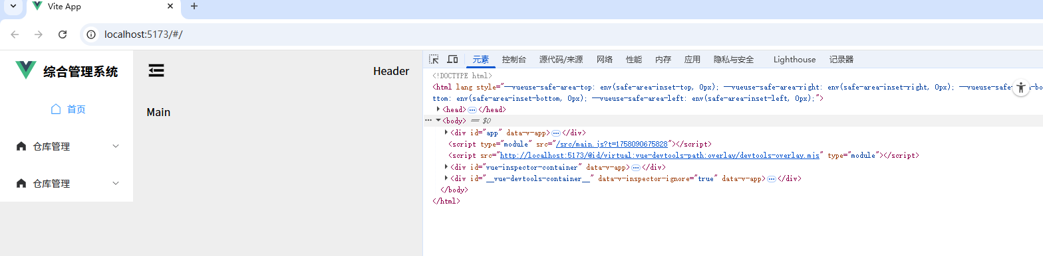This screenshot has height=256, width=1043.
Task: Open the 记录器 DevTools tab
Action: pyautogui.click(x=841, y=60)
